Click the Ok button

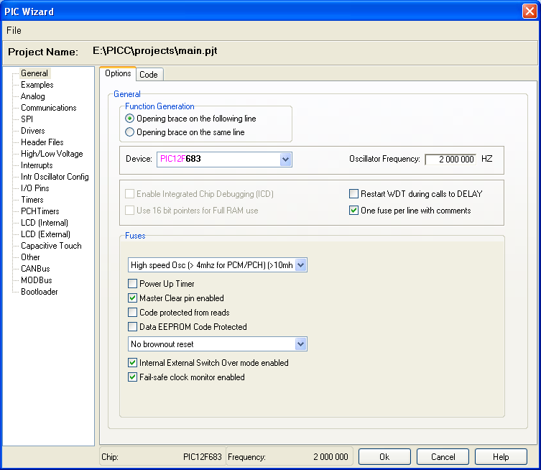[x=384, y=457]
